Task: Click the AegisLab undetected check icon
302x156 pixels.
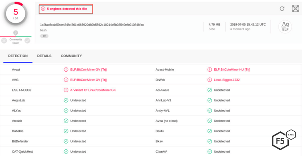Action: pyautogui.click(x=66, y=100)
